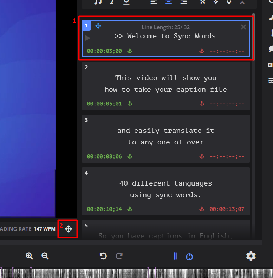Open settings with the gear icon

pos(251,256)
